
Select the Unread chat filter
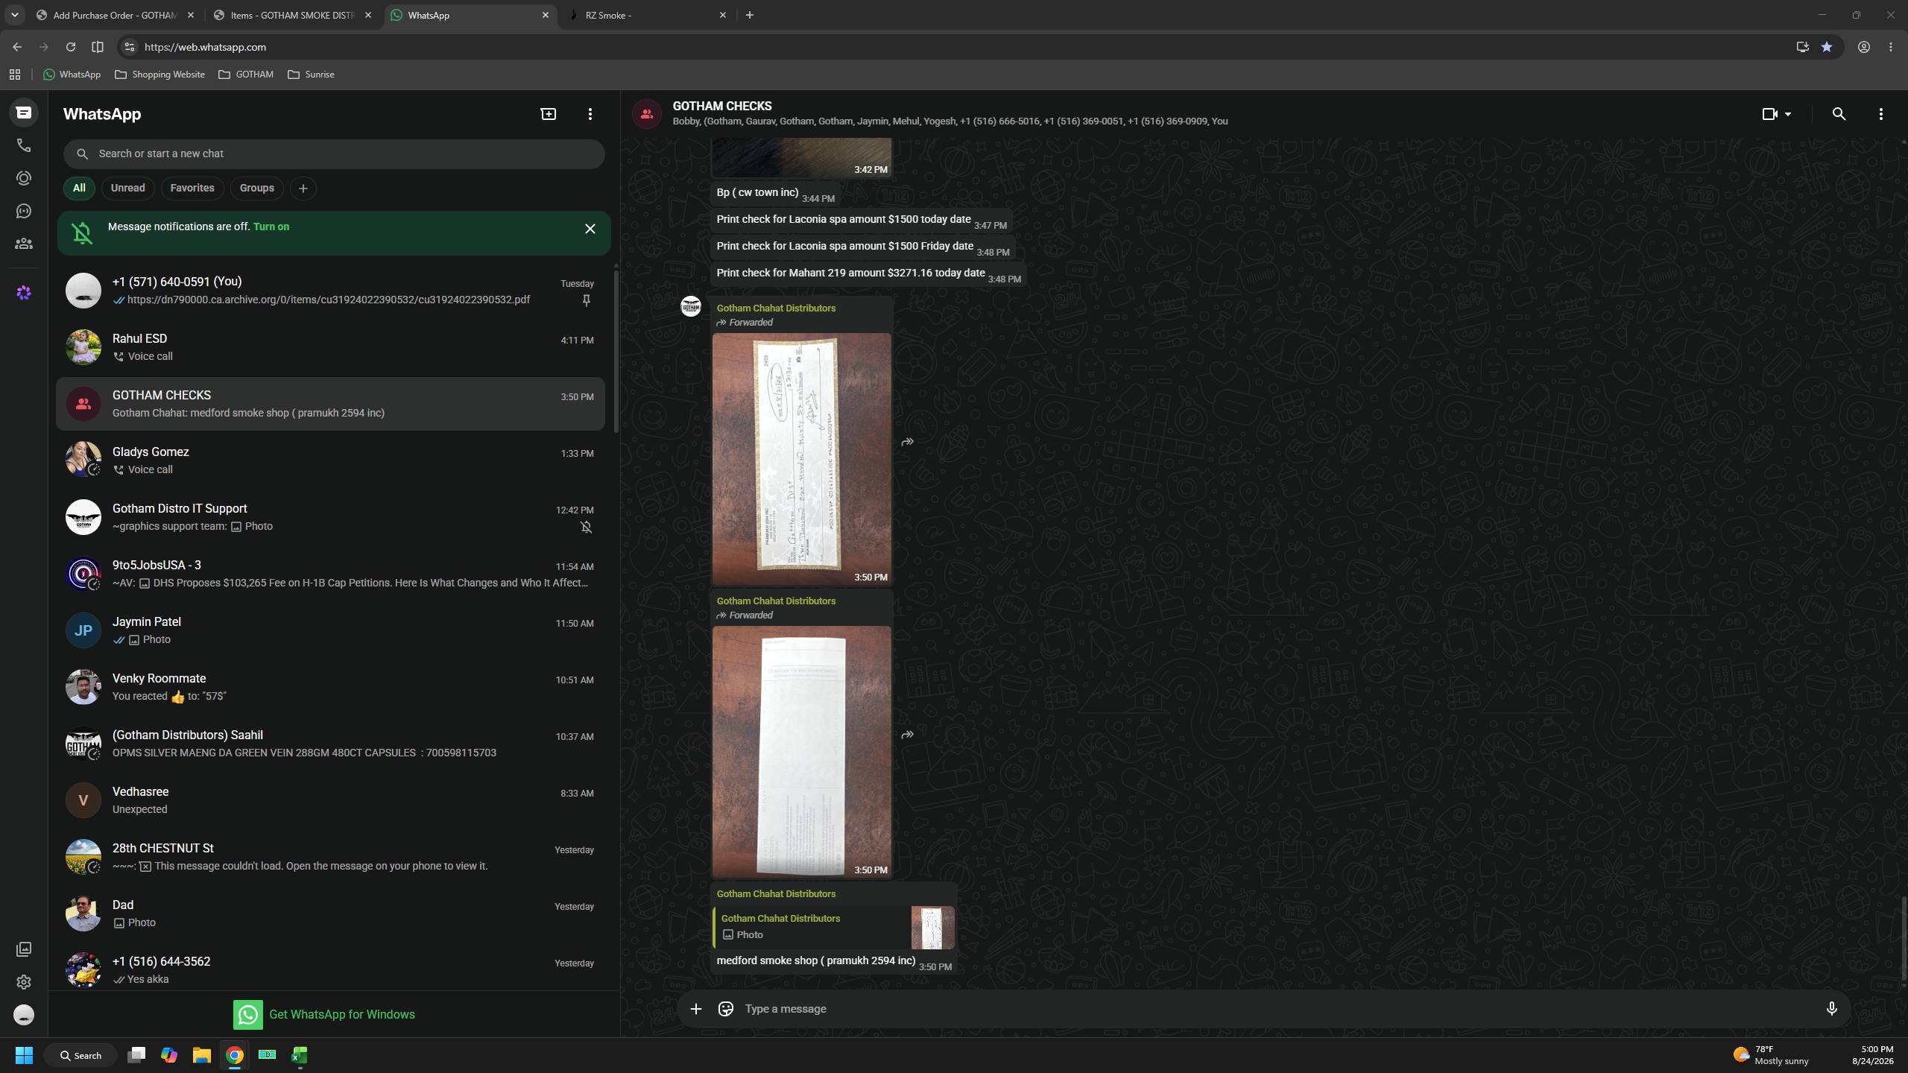click(x=127, y=188)
